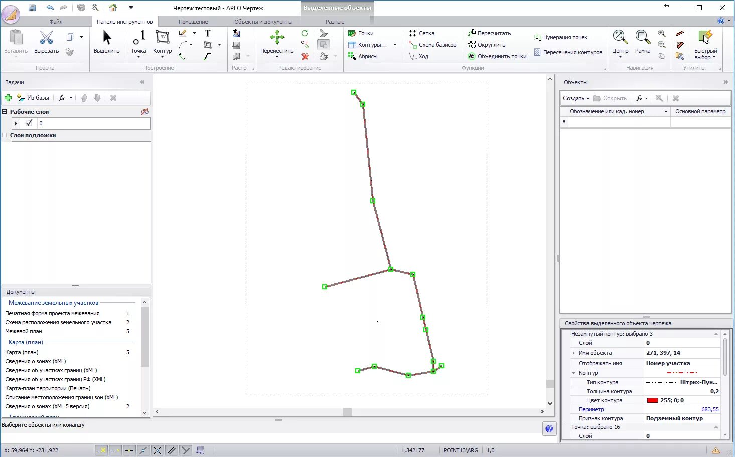Open the Контуры… dropdown arrow
Image resolution: width=735 pixels, height=457 pixels.
395,45
